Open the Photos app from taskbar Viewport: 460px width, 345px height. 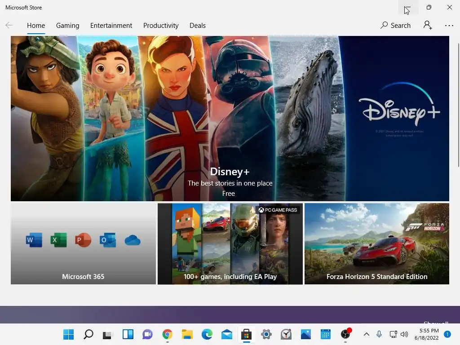[305, 334]
